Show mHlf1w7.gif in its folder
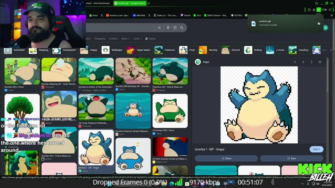 click(x=319, y=23)
